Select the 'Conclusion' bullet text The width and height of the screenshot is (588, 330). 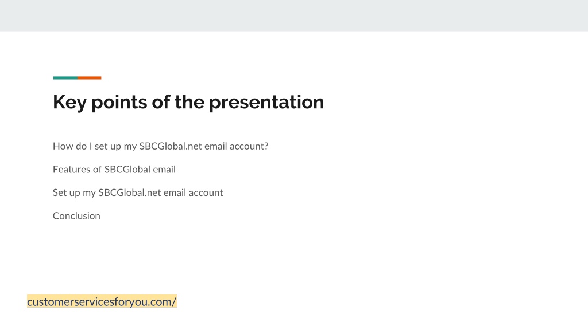pyautogui.click(x=76, y=216)
